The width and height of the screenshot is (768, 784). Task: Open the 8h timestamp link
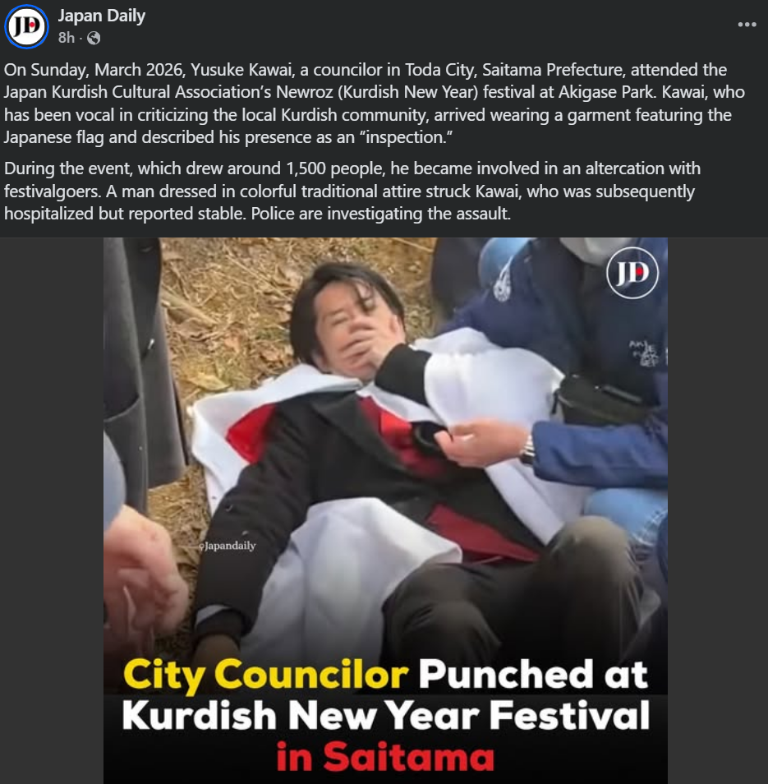click(x=66, y=38)
